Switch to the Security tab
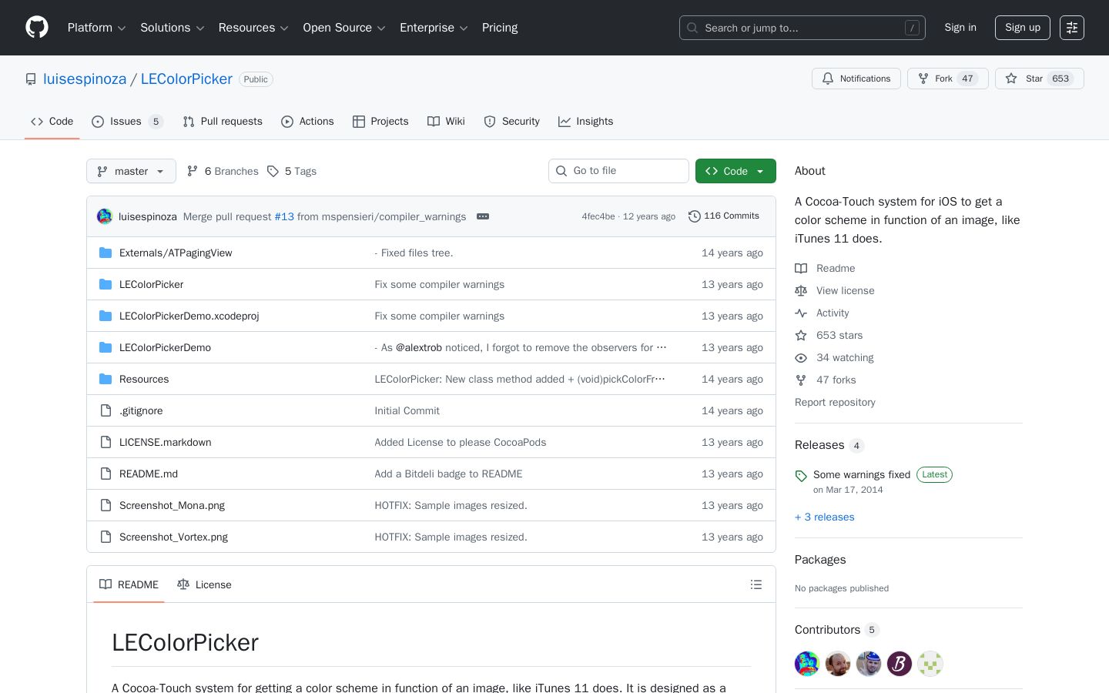 (511, 122)
